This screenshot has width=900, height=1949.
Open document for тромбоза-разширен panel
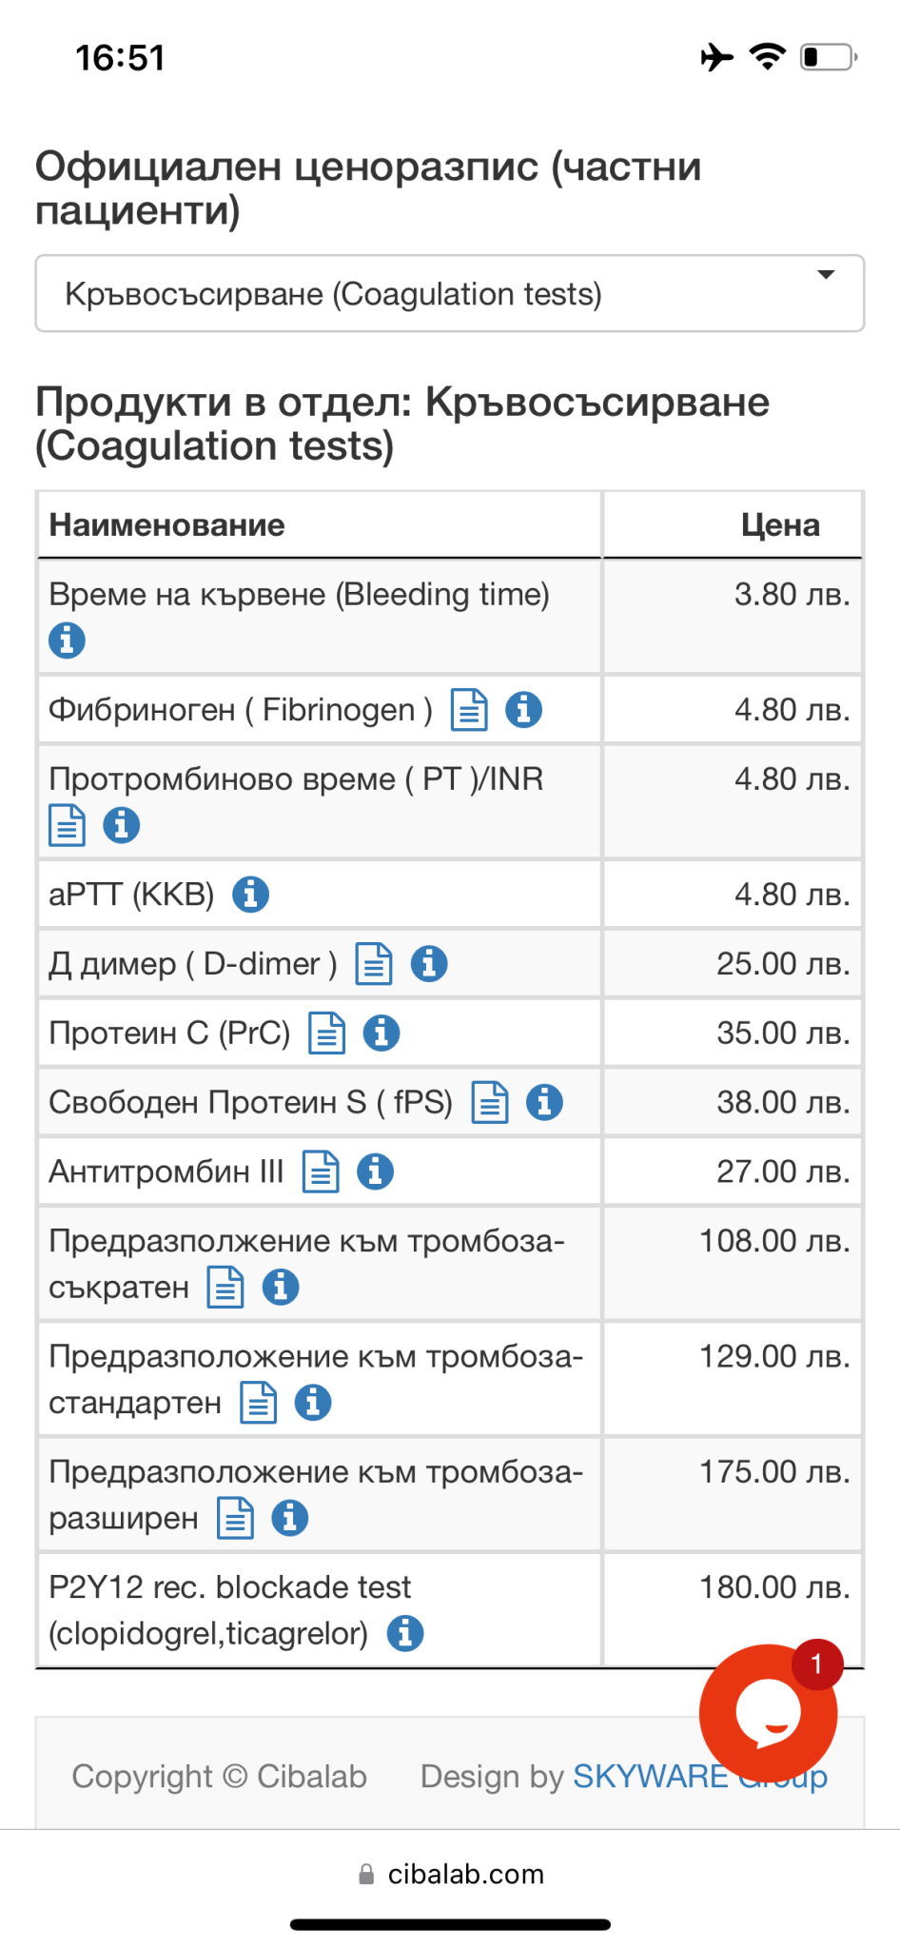235,1519
